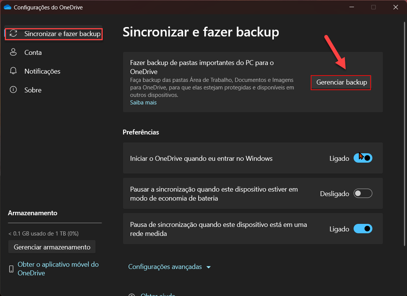Disable Iniciar o OneDrive no Windows toggle
This screenshot has width=407, height=296.
coord(363,159)
